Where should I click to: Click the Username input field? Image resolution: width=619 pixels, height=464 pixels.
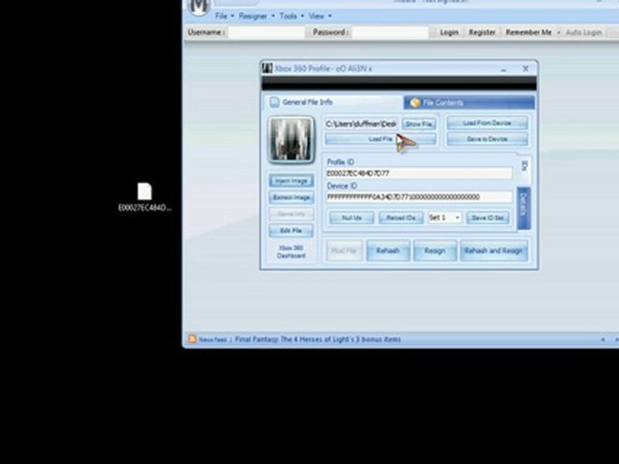tap(266, 32)
